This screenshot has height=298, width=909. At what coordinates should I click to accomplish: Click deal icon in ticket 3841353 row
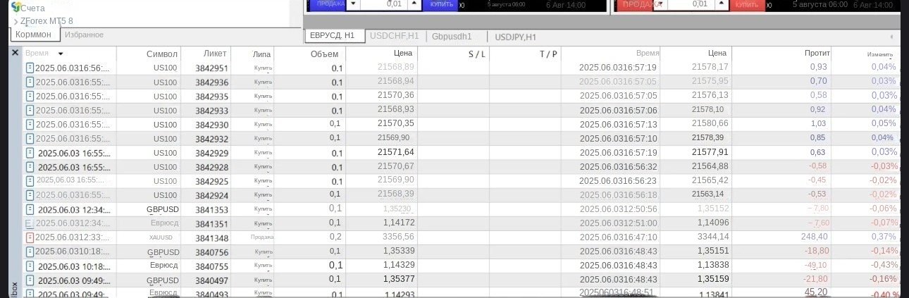(x=30, y=209)
